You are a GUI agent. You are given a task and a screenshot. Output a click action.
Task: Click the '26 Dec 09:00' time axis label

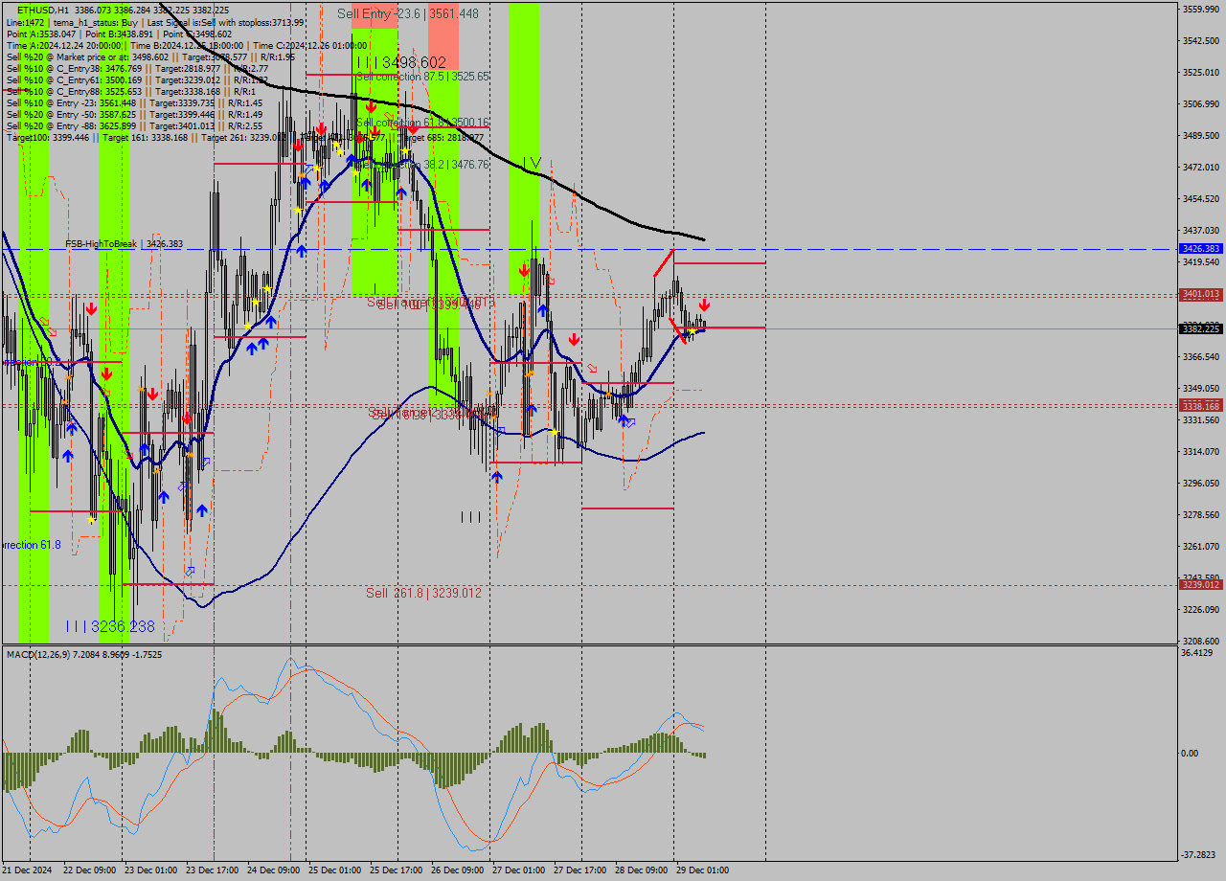pos(457,870)
